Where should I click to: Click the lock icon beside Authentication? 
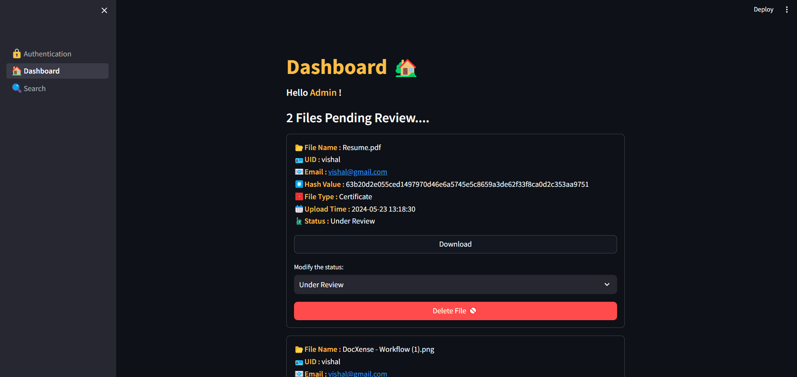17,53
